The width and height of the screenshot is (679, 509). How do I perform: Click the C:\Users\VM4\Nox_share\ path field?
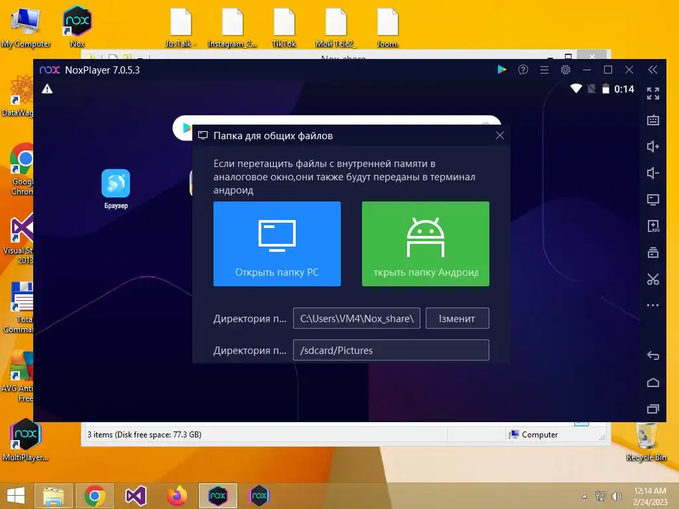pyautogui.click(x=356, y=318)
